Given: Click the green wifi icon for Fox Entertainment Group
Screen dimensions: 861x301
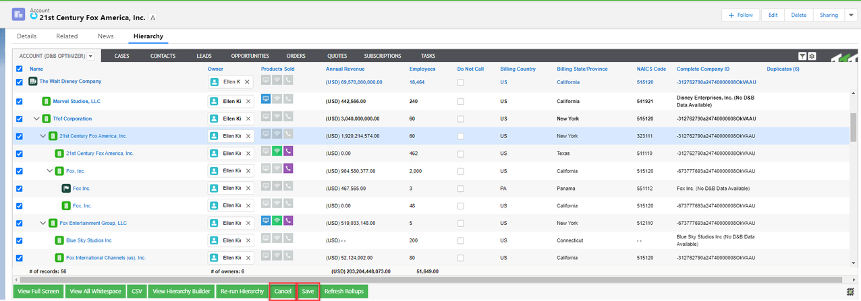Looking at the screenshot, I should [277, 220].
